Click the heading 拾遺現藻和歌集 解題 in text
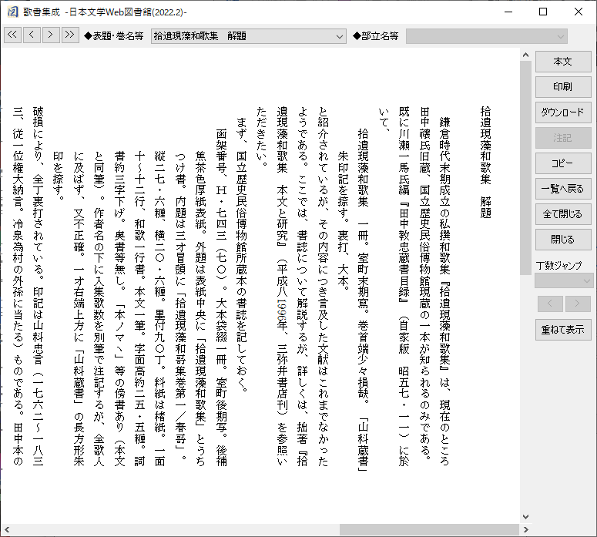Screen dimensions: 597x537 coord(485,162)
